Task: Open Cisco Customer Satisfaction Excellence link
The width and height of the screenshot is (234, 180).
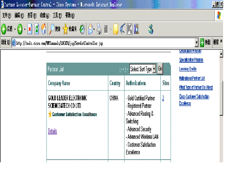Action: (x=194, y=100)
